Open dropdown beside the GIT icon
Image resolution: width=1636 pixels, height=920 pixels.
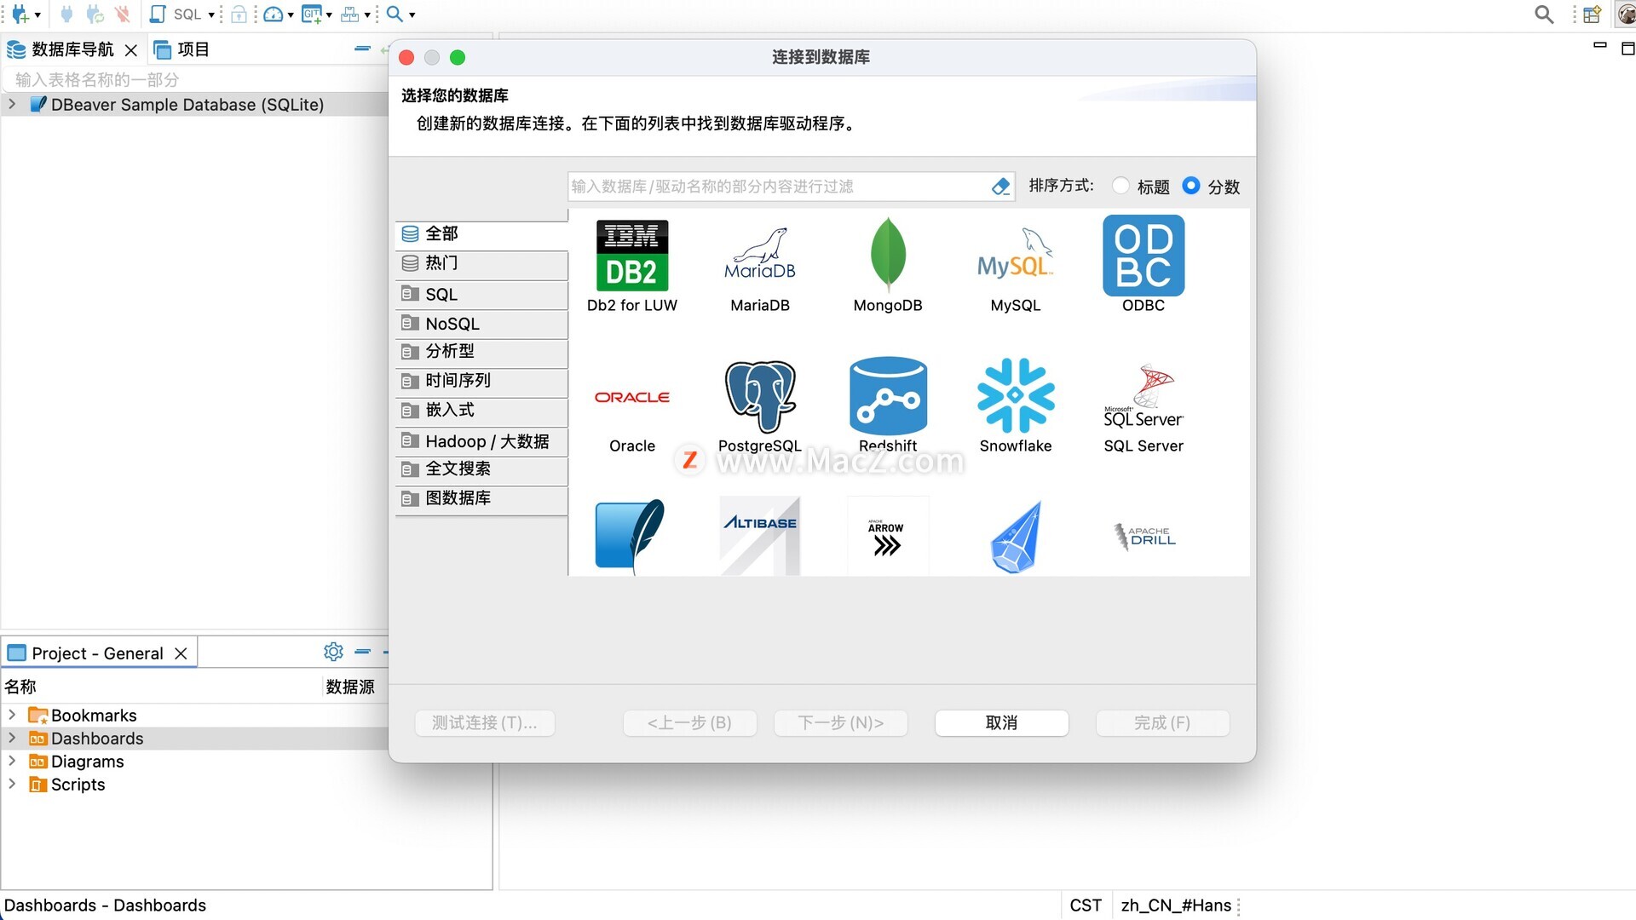point(329,15)
